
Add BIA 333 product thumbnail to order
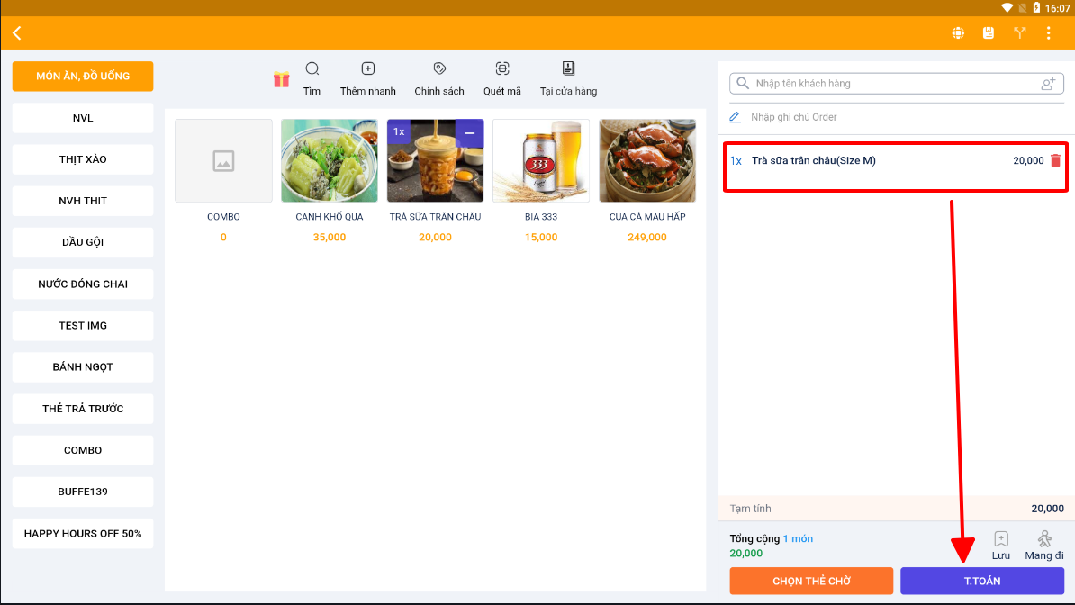pos(541,161)
